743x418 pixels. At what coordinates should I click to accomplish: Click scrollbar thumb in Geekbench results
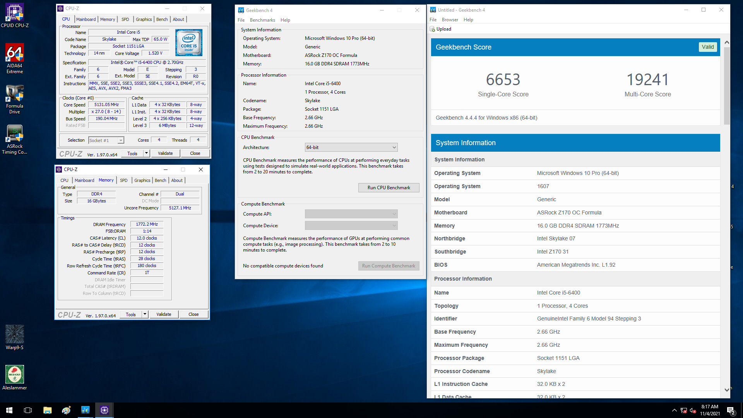point(727,86)
